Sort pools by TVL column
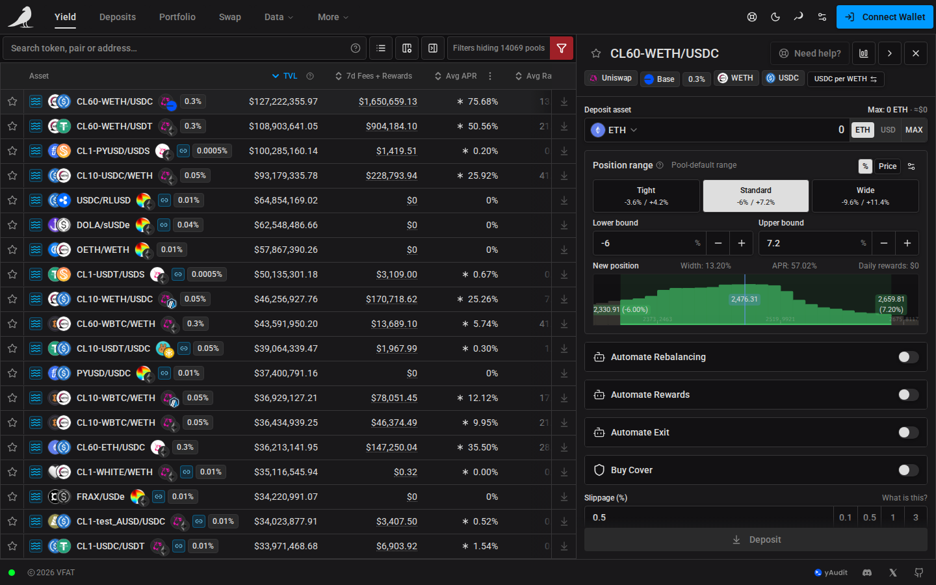The image size is (936, 585). (x=285, y=76)
